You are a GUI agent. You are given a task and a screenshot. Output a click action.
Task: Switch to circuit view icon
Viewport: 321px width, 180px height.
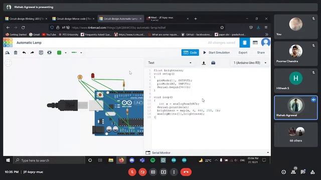[244, 42]
